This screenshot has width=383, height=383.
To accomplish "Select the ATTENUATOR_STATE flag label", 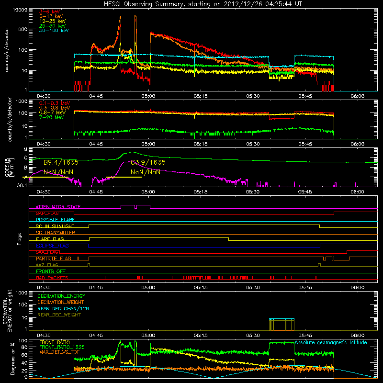I will tap(58, 207).
